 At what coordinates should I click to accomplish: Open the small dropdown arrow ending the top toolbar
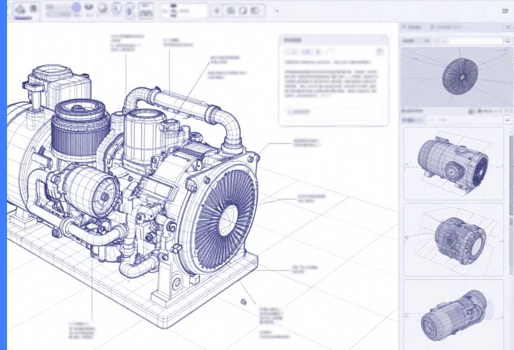coord(276,10)
